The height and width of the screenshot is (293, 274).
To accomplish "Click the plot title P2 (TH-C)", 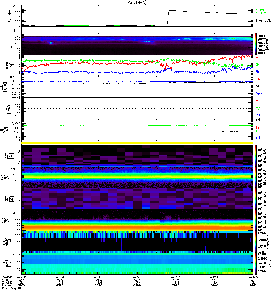I will click(137, 2).
